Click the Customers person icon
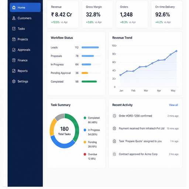This screenshot has width=189, height=189. 14,18
